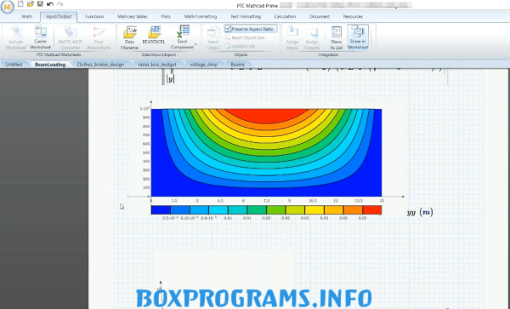Click Include Worksheet in the ribbon
510x309 pixels.
16,38
